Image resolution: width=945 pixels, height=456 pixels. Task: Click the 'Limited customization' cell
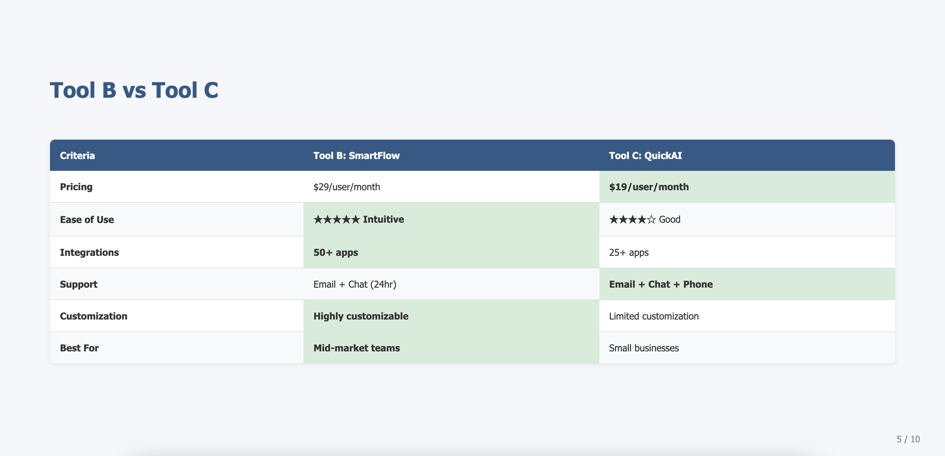654,316
